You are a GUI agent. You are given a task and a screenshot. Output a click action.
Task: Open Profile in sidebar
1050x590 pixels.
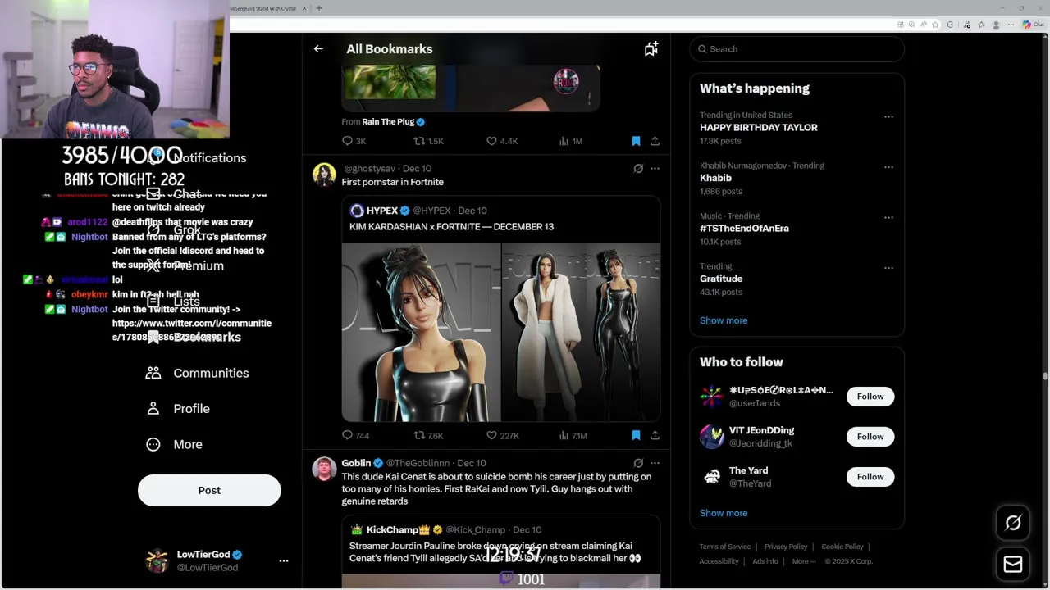point(178,409)
